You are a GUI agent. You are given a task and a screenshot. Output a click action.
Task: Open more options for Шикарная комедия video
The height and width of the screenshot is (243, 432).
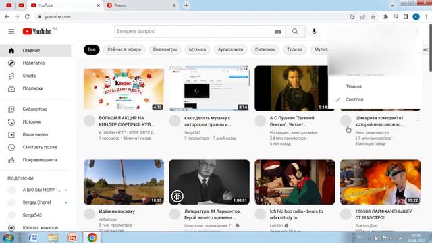418,119
